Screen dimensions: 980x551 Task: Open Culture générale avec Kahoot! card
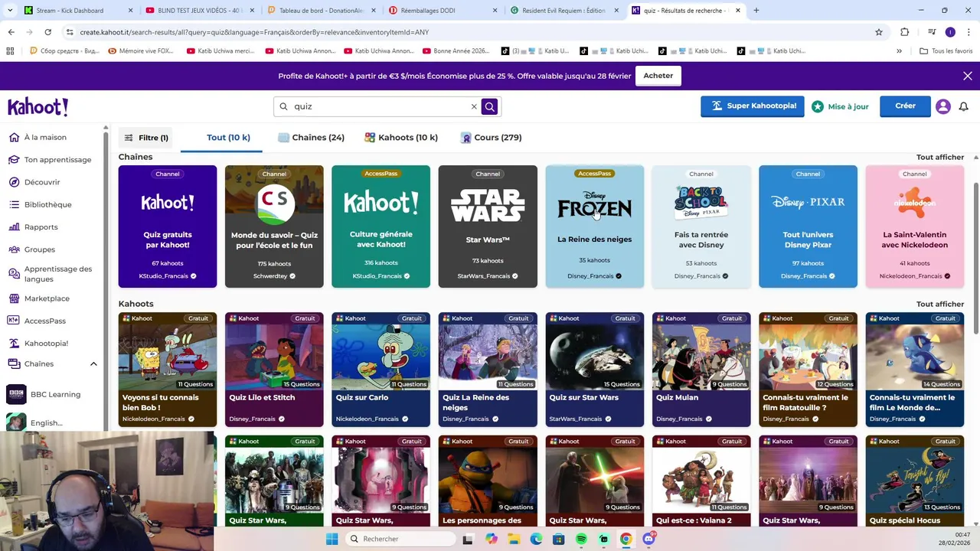[381, 227]
